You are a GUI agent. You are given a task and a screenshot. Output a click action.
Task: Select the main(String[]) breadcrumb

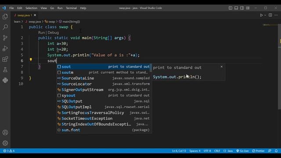pos(71,22)
